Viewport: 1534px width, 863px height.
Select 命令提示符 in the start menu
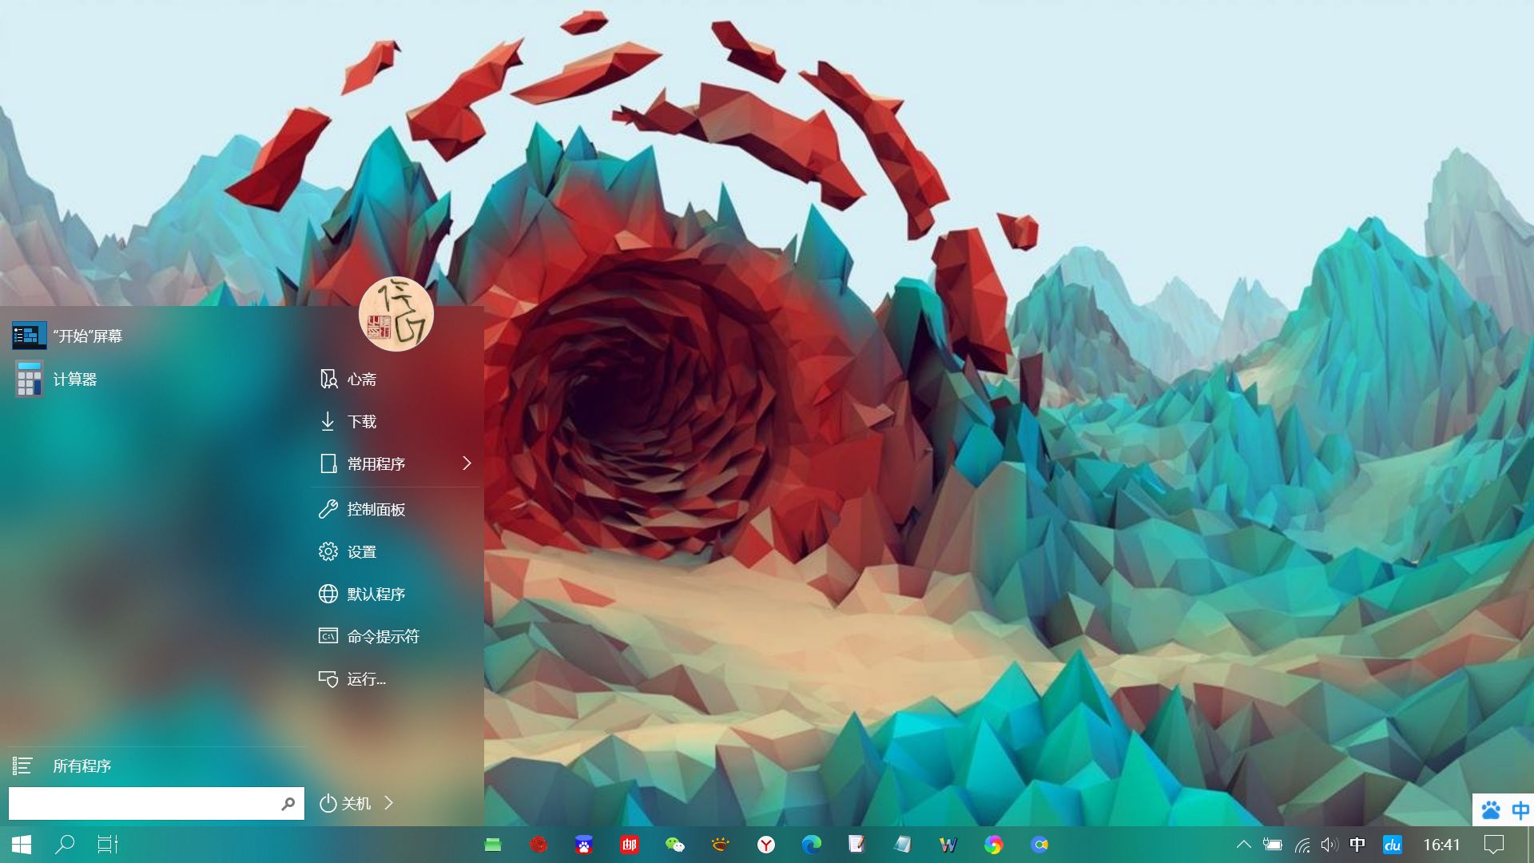click(382, 637)
